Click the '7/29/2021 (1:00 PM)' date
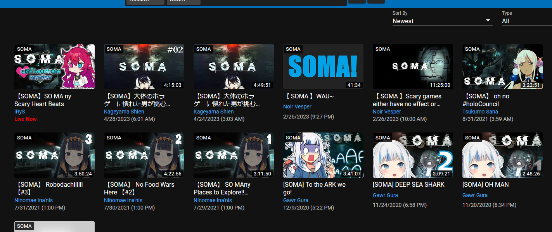The width and height of the screenshot is (552, 232). [219, 208]
